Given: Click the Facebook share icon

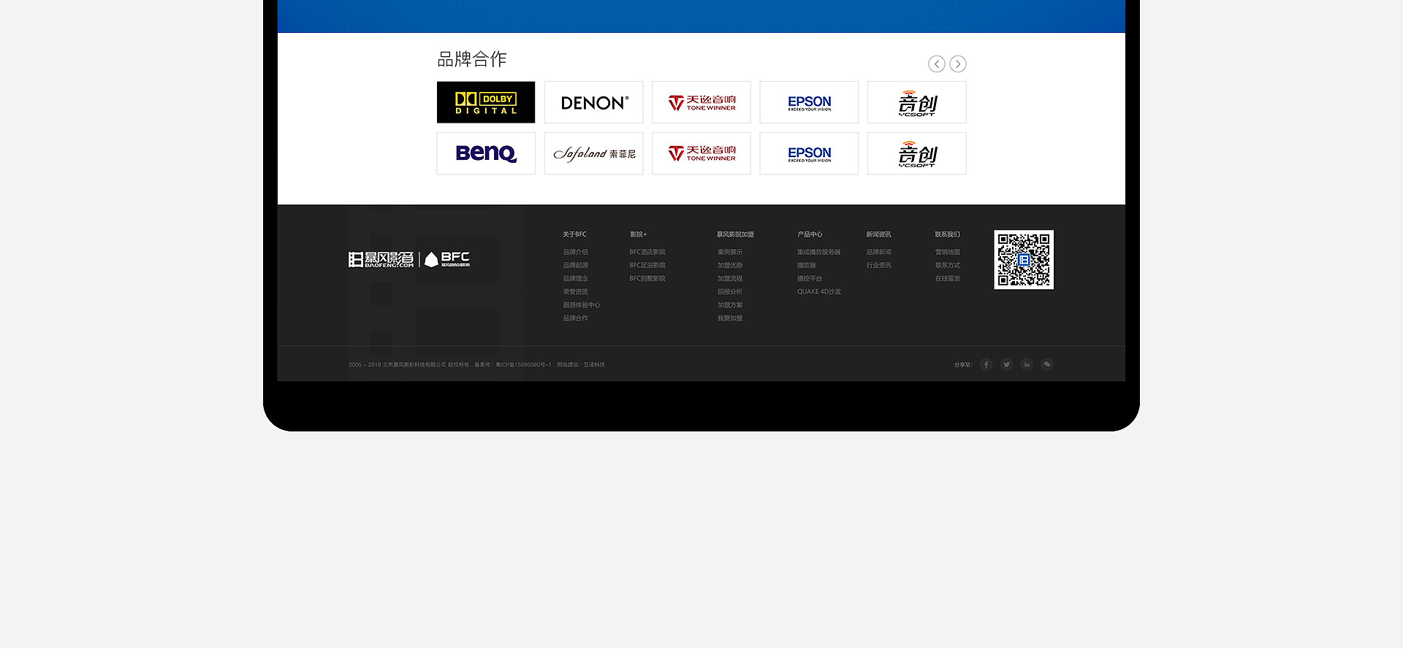Looking at the screenshot, I should point(986,364).
